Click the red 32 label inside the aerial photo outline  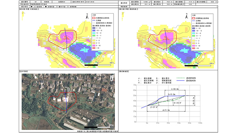tap(64, 100)
